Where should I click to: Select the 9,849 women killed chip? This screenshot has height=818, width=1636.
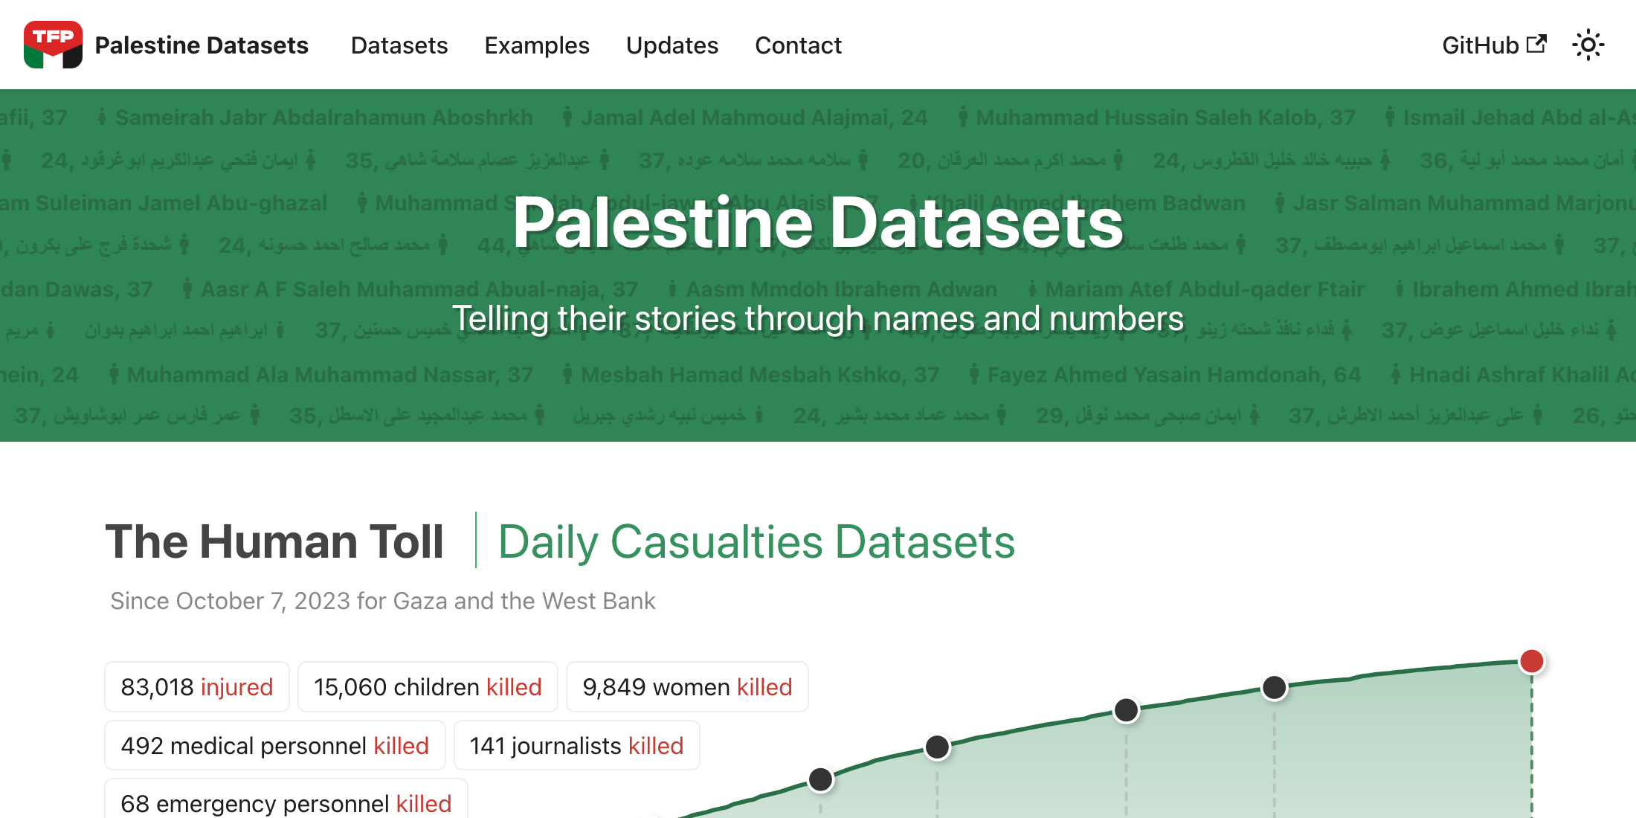click(x=687, y=686)
